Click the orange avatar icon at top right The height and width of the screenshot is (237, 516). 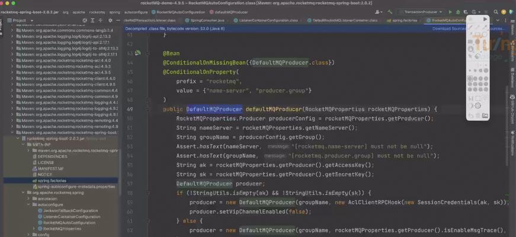click(x=504, y=12)
